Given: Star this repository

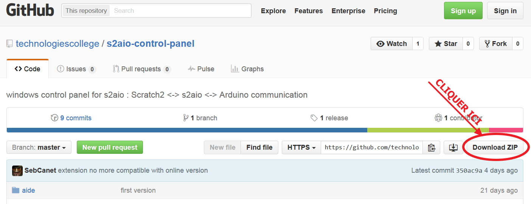Looking at the screenshot, I should point(446,44).
